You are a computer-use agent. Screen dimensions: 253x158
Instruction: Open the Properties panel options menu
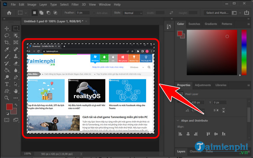[x=249, y=85]
